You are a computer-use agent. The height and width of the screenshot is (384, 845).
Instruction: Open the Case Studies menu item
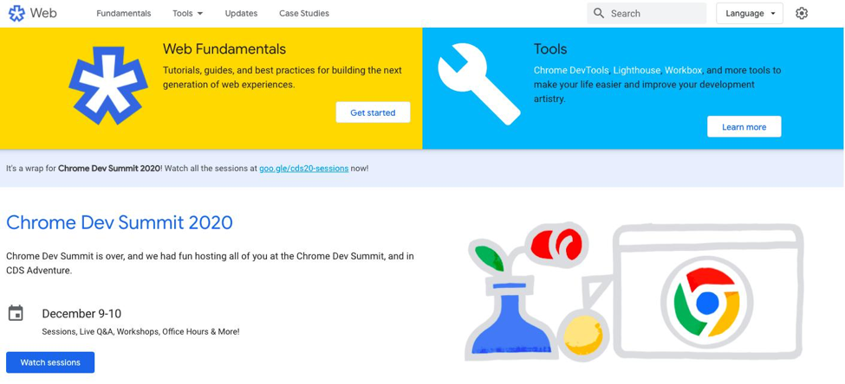tap(304, 14)
